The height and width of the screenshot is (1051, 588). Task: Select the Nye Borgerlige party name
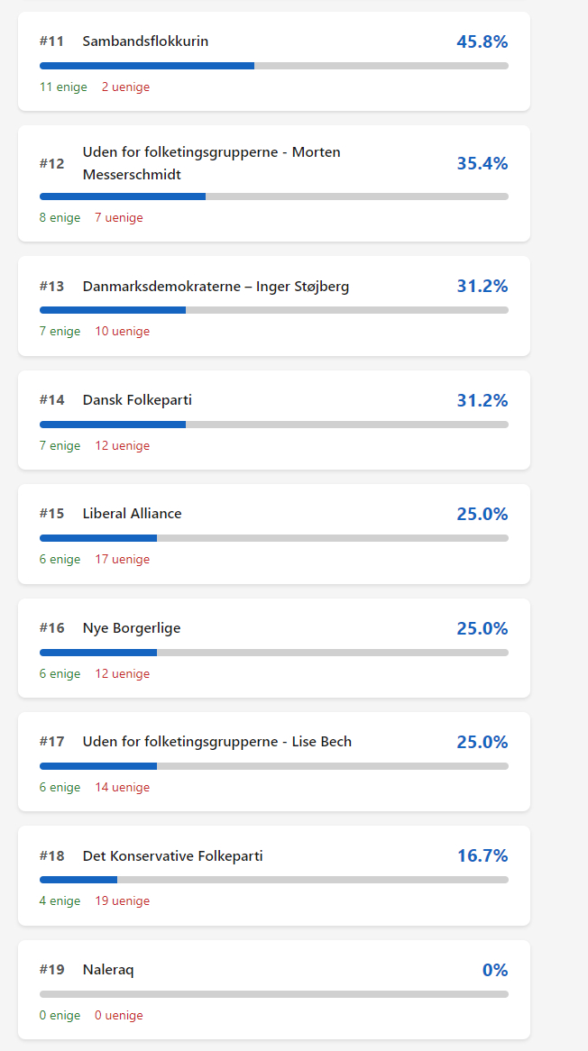[x=132, y=628]
